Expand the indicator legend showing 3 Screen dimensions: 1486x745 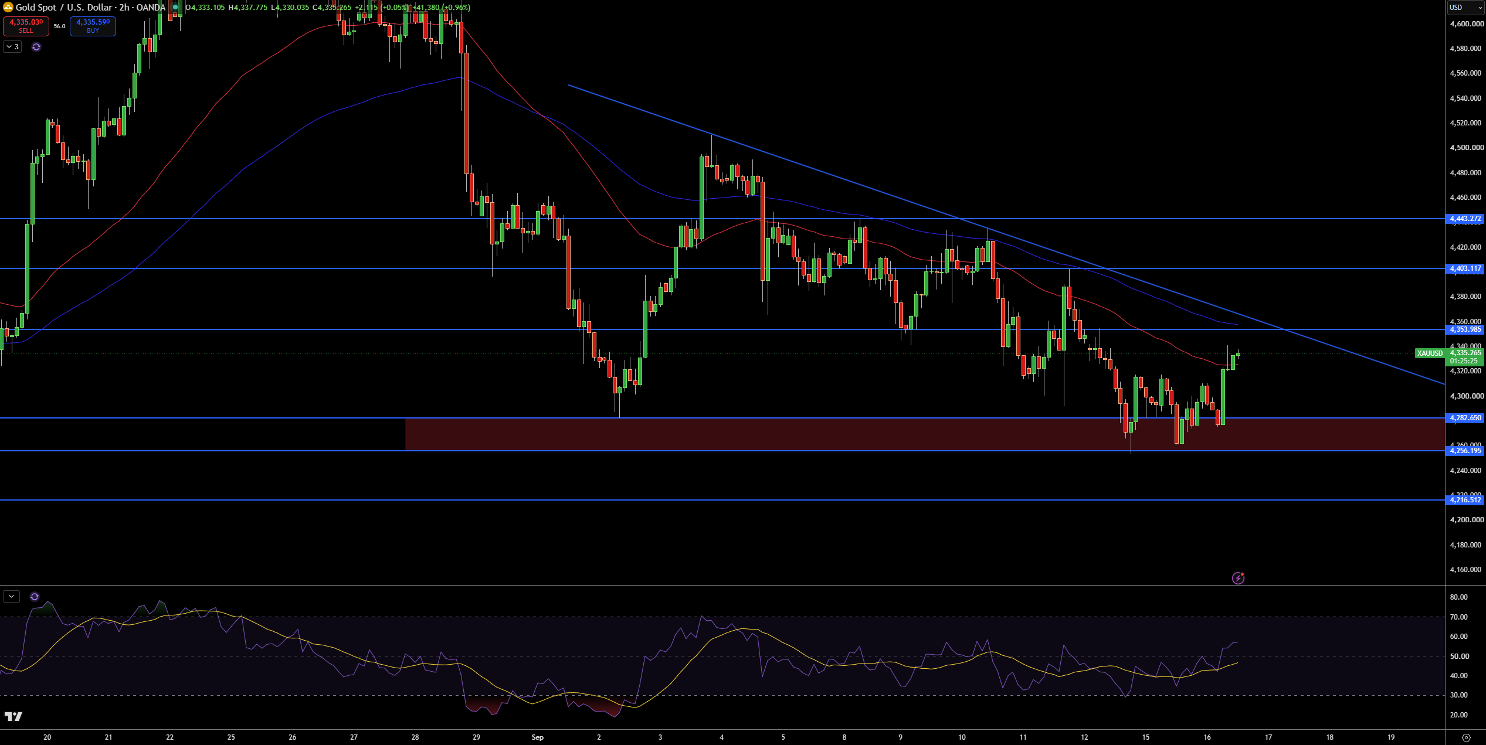tap(12, 47)
